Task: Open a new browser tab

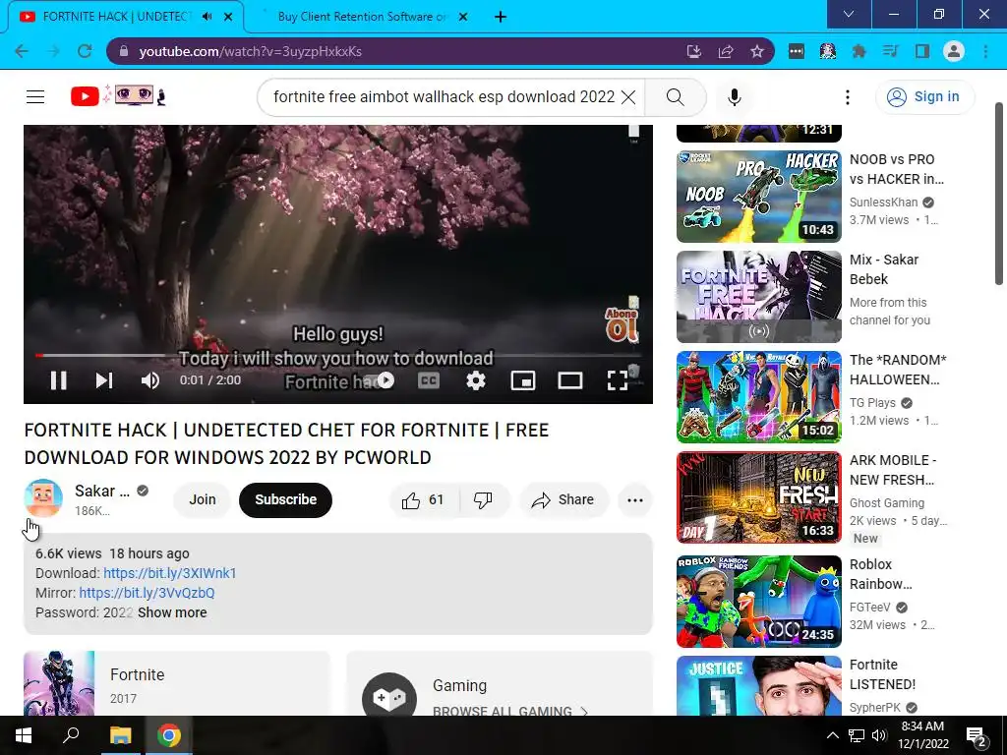Action: [x=501, y=17]
